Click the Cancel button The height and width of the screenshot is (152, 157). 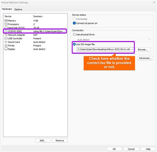(131, 149)
